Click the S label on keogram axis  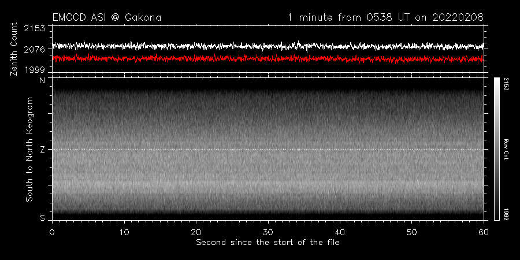[42, 218]
